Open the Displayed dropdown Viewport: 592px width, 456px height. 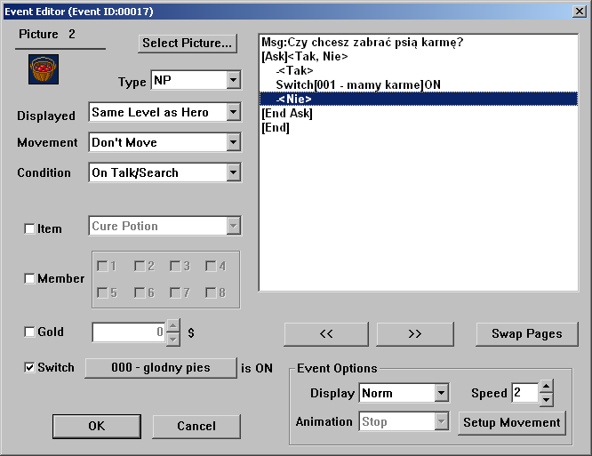point(164,112)
